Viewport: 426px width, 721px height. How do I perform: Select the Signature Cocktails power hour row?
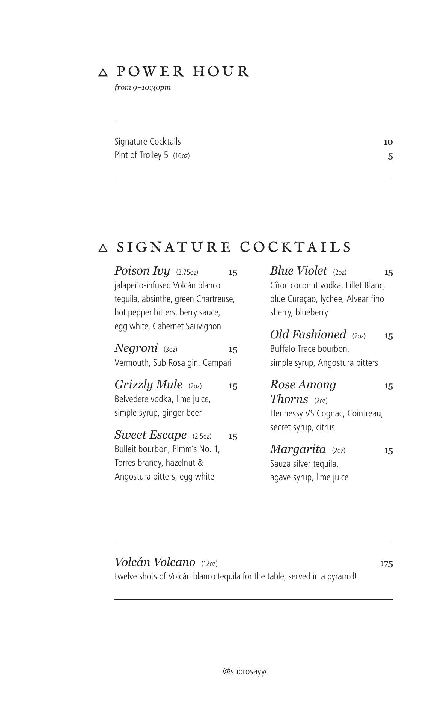tap(148, 142)
